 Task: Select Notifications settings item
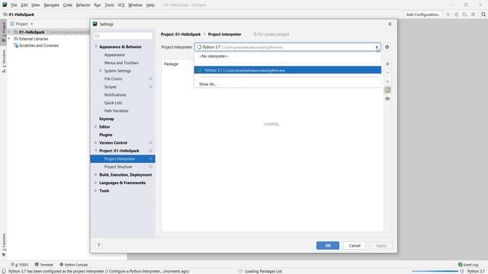click(x=115, y=94)
